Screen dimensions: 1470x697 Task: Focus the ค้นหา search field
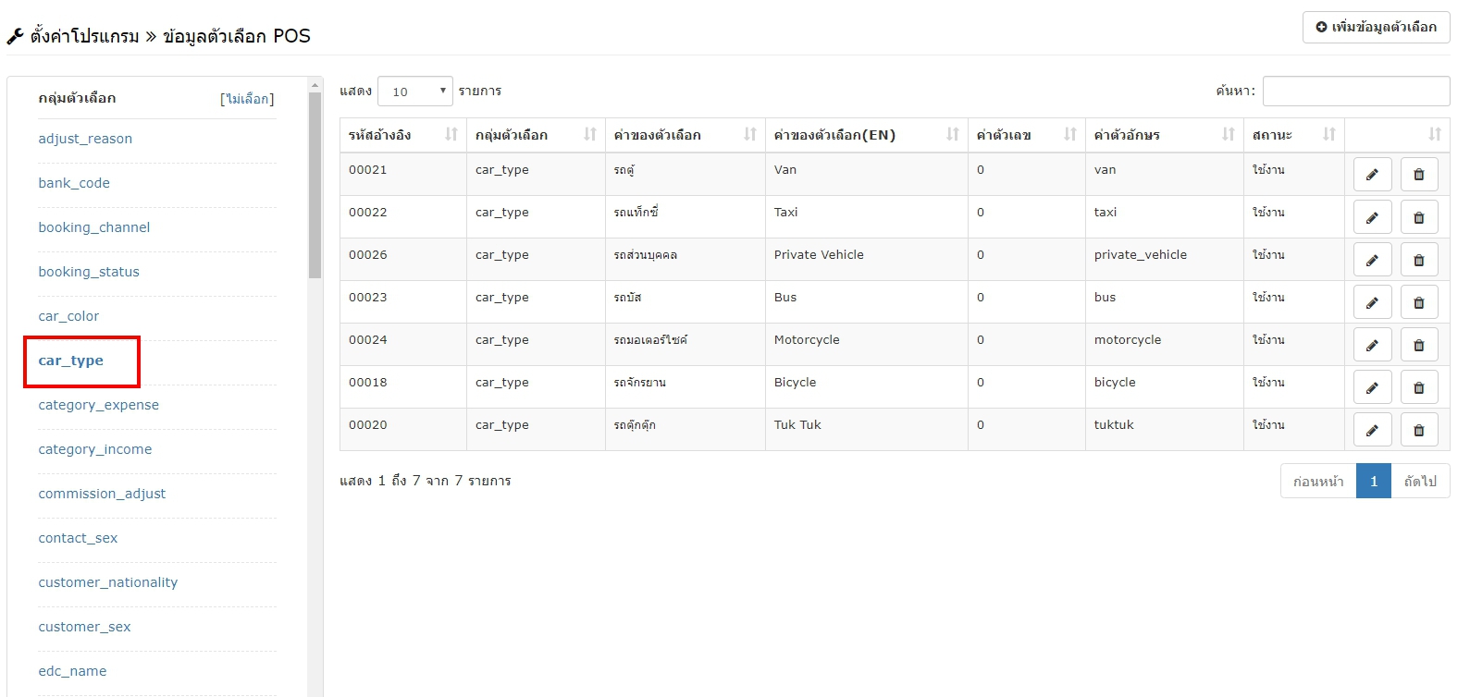pyautogui.click(x=1356, y=91)
